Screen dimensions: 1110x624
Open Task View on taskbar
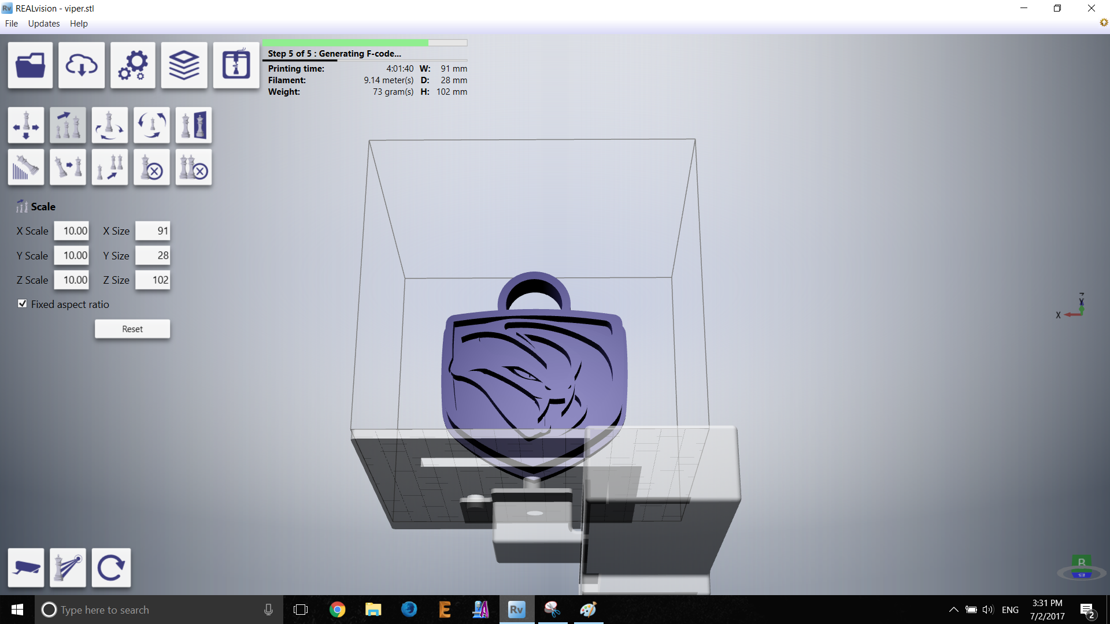tap(301, 610)
